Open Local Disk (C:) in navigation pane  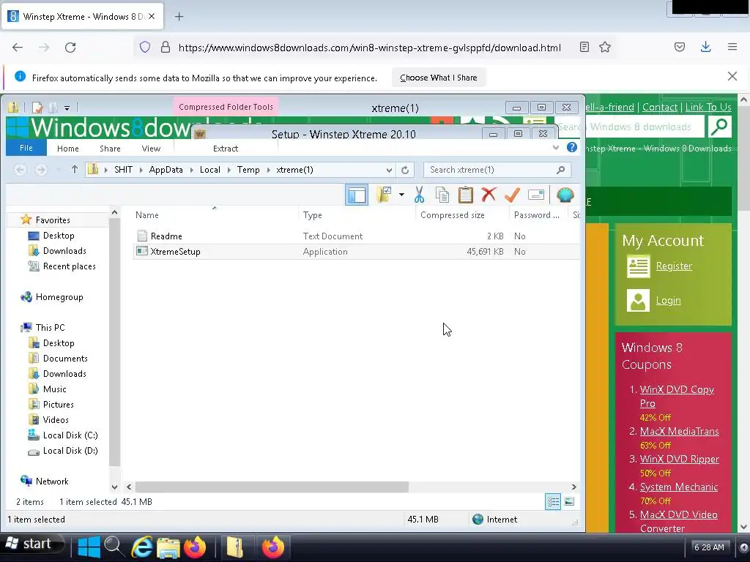click(x=70, y=435)
